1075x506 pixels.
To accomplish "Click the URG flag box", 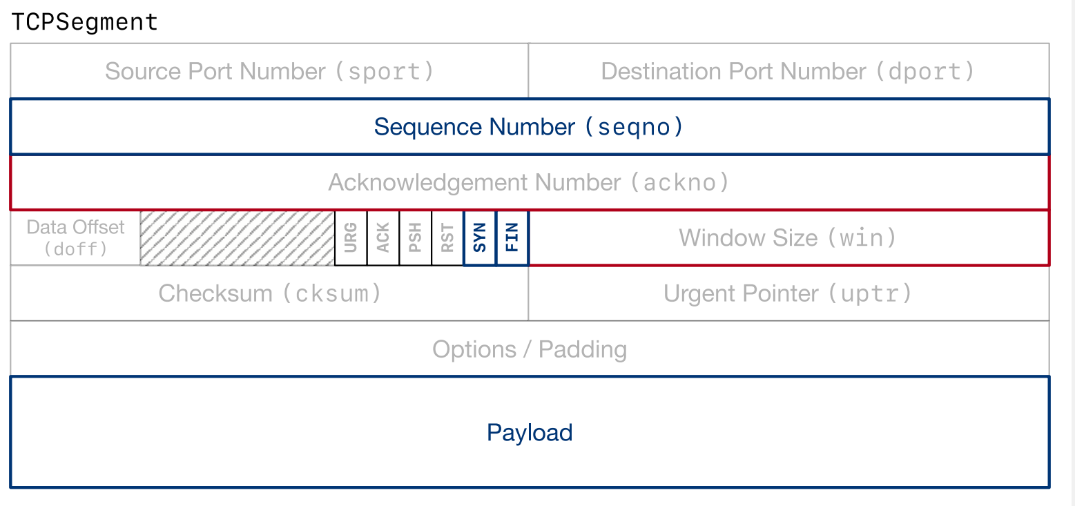I will click(x=351, y=238).
